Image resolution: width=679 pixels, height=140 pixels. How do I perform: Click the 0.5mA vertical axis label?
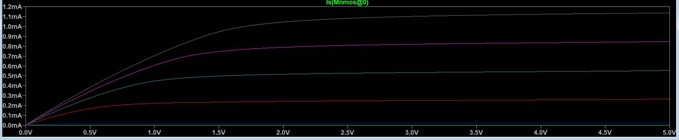12,76
